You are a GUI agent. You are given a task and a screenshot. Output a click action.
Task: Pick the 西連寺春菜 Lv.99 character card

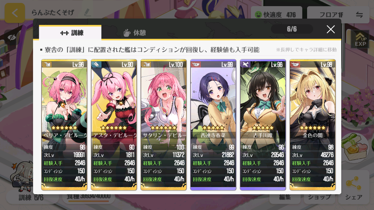click(213, 125)
